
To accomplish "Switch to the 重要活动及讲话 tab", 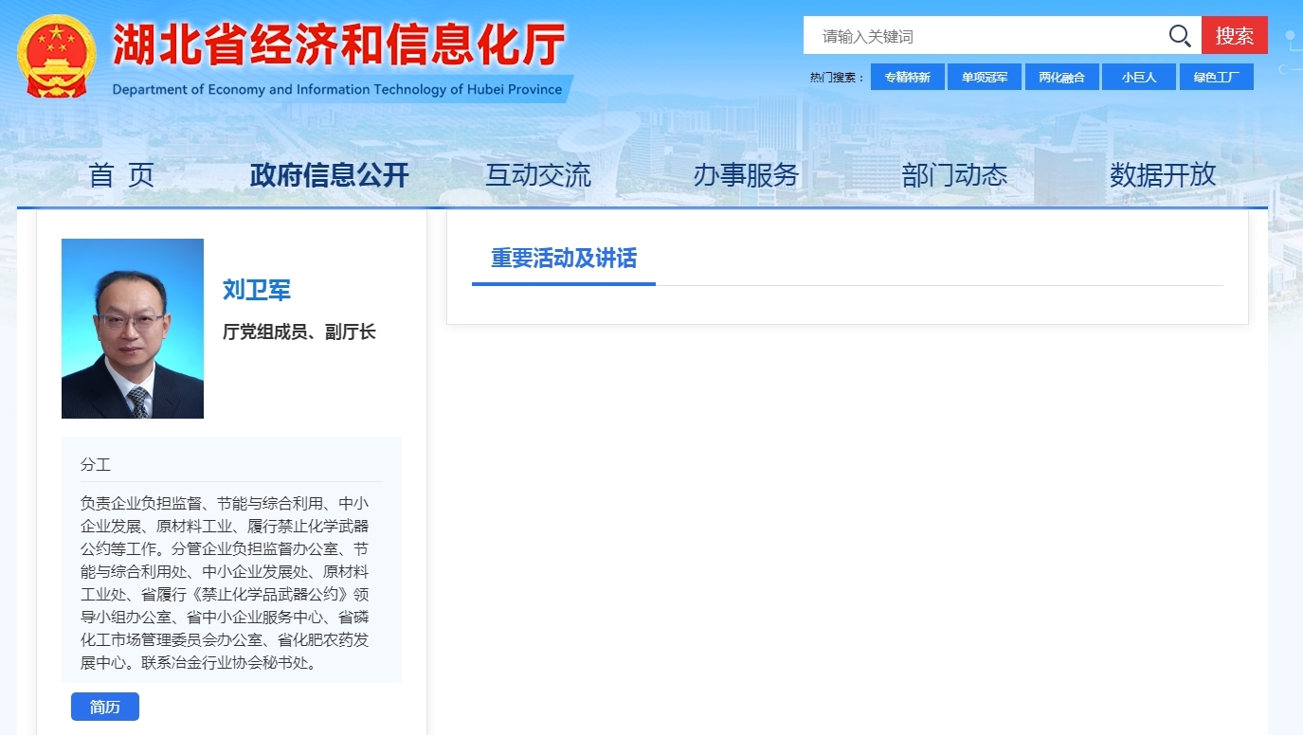I will click(x=563, y=258).
